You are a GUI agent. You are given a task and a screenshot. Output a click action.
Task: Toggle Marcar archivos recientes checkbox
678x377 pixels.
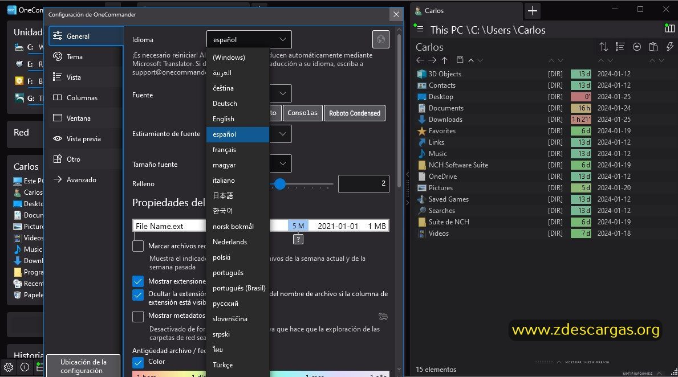click(x=138, y=245)
